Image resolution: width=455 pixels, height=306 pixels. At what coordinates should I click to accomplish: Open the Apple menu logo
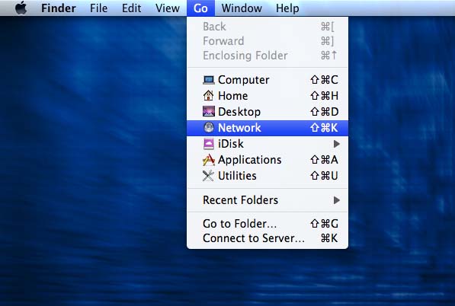coord(21,8)
